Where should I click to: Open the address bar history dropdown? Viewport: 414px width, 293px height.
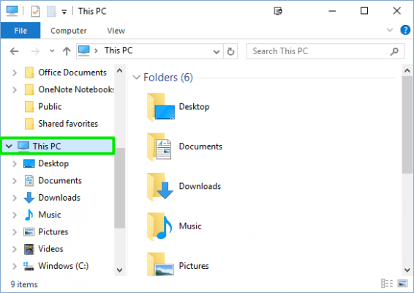tap(217, 51)
